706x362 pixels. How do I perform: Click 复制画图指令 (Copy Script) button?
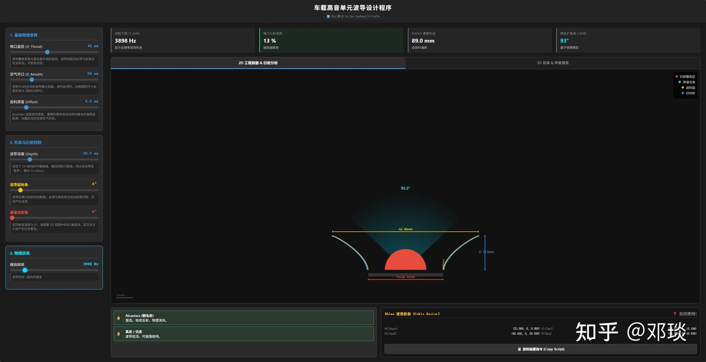[x=540, y=349]
